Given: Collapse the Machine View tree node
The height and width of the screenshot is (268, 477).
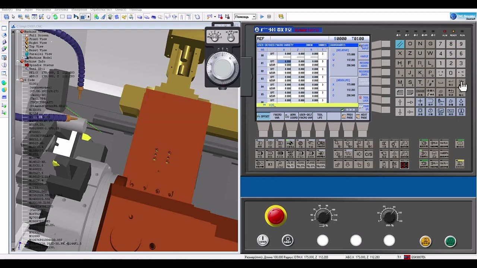Looking at the screenshot, I should click(x=18, y=32).
